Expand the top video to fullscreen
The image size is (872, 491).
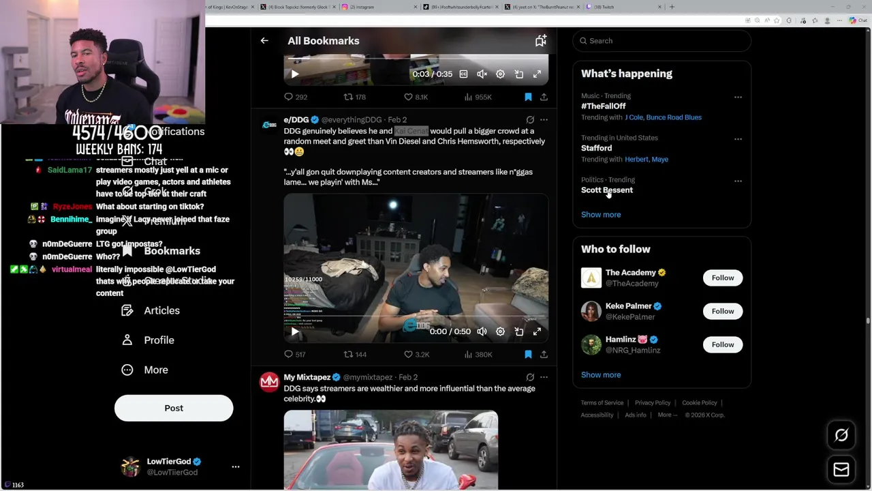tap(537, 74)
